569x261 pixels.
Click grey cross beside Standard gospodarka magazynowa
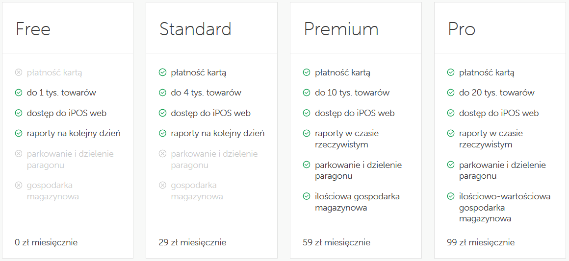point(162,186)
